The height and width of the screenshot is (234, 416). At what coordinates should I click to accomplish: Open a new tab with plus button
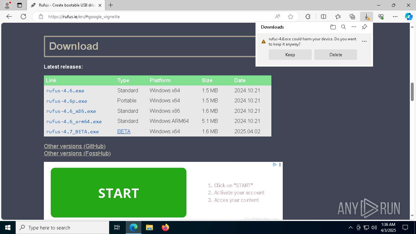tap(111, 5)
